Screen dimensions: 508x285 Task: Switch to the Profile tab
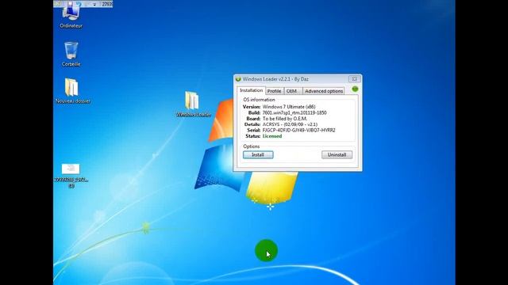coord(274,91)
